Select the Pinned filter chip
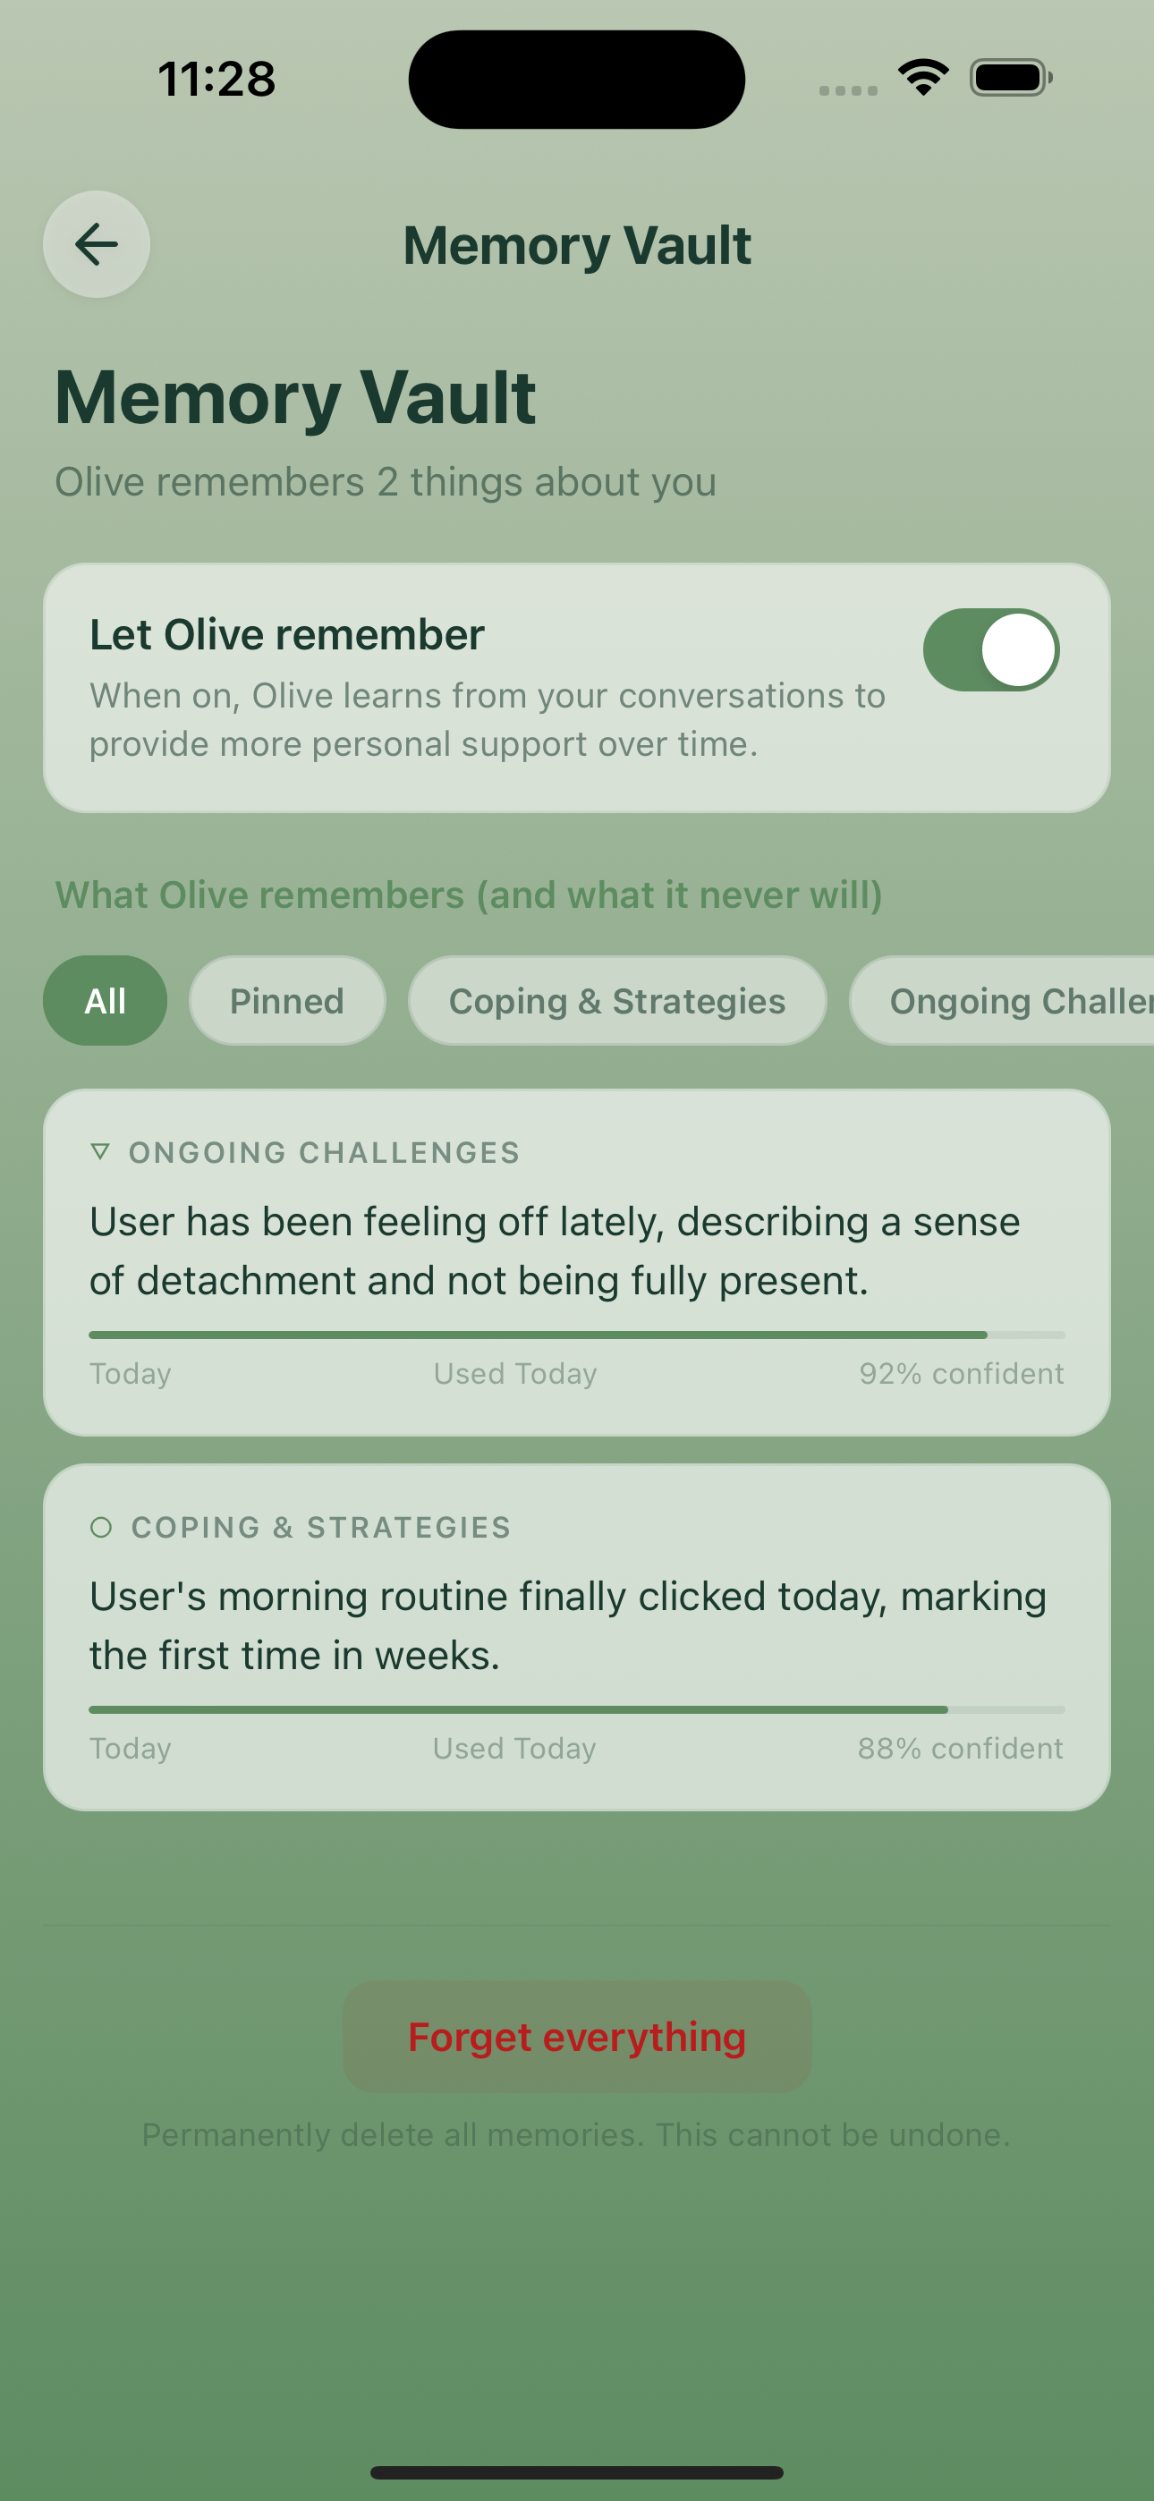Image resolution: width=1154 pixels, height=2501 pixels. [287, 1000]
